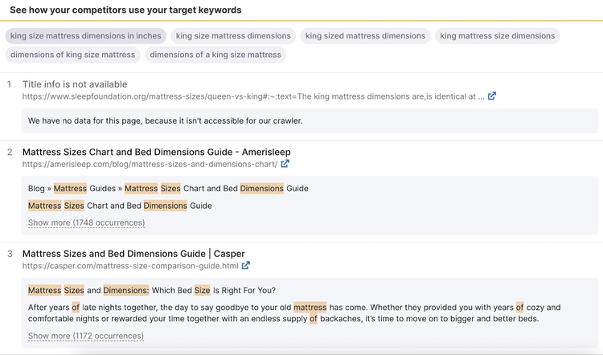Expand 'Show more (1748 occurrences)' for Amerisleep
The height and width of the screenshot is (355, 603).
[87, 222]
